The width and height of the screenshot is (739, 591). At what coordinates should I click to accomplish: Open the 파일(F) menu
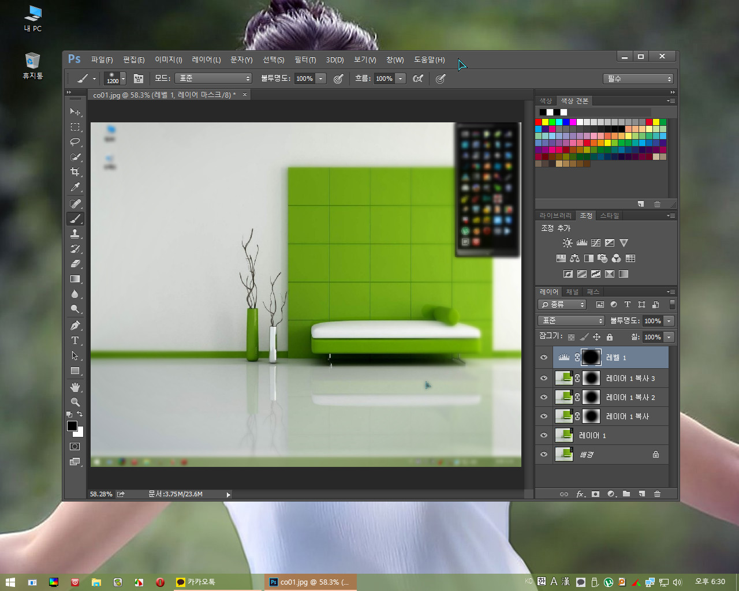(x=102, y=60)
